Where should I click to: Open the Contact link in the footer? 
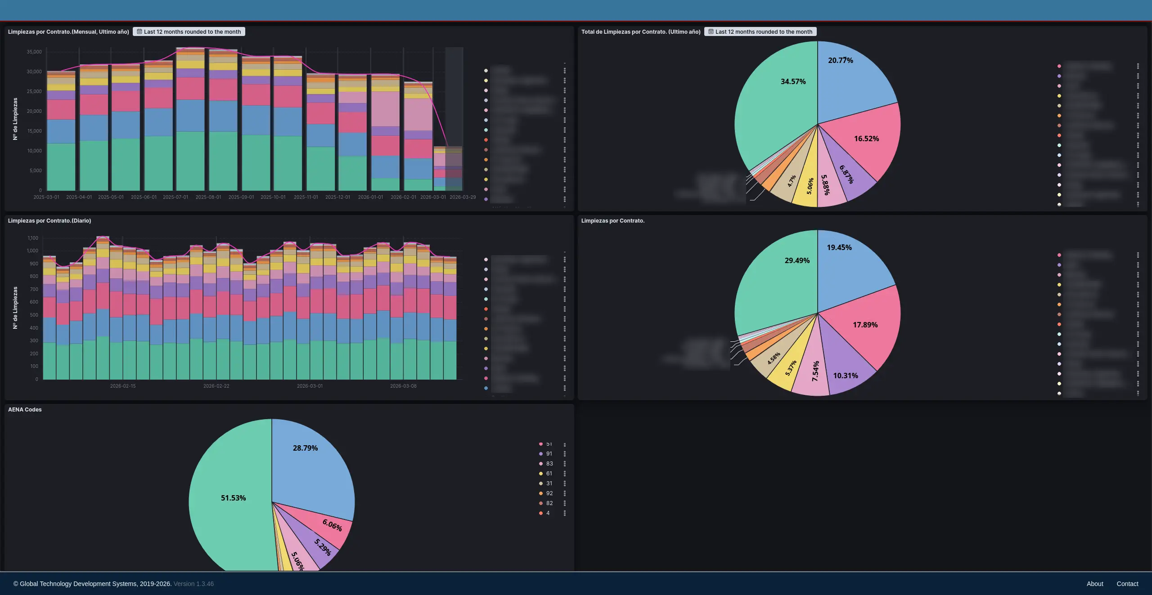click(1127, 584)
